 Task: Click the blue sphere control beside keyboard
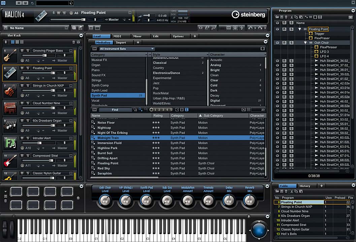coord(259,230)
